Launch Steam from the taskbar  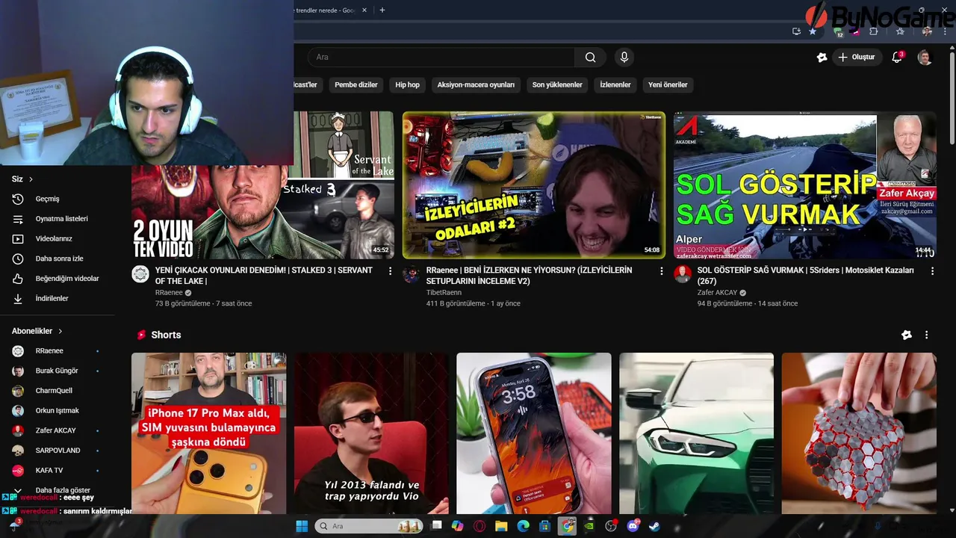tap(655, 526)
